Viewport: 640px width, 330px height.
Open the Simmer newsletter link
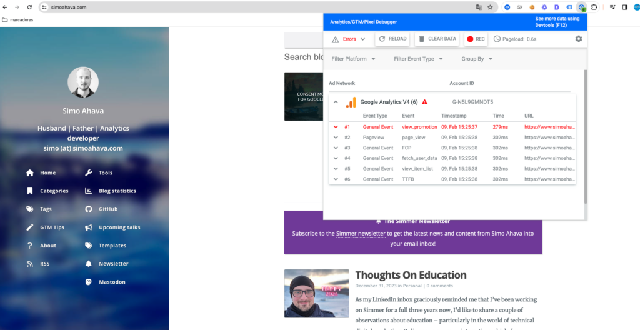[361, 234]
